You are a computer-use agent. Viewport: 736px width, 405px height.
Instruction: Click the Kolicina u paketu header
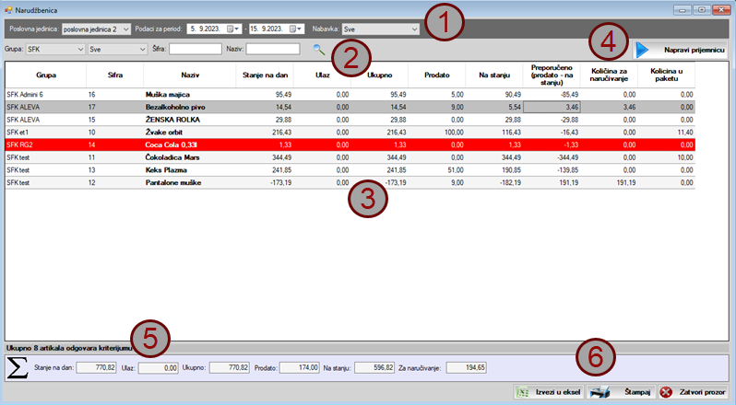[x=667, y=75]
